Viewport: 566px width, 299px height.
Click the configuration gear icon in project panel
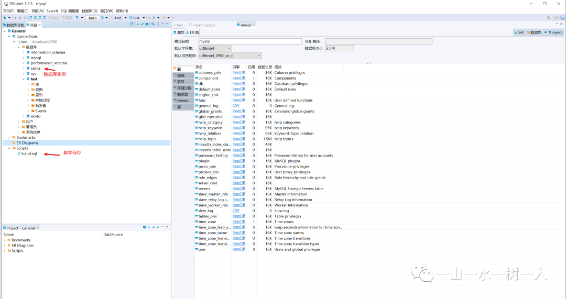(147, 24)
